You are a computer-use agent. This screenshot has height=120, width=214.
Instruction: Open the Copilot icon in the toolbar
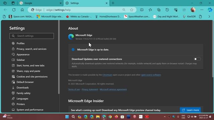210,10
